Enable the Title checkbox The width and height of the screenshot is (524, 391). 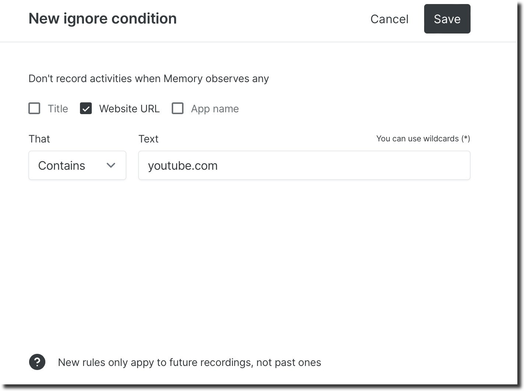[x=34, y=108]
